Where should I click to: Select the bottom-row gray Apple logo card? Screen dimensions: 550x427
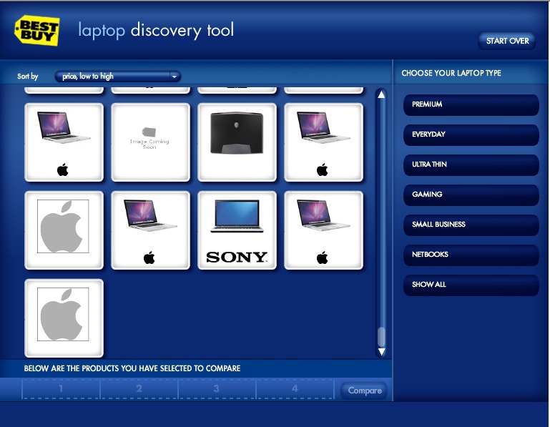pos(64,318)
